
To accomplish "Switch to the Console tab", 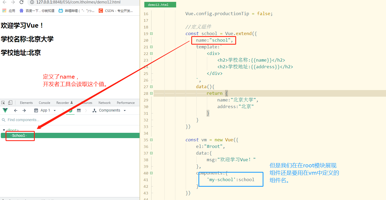I will (44, 103).
